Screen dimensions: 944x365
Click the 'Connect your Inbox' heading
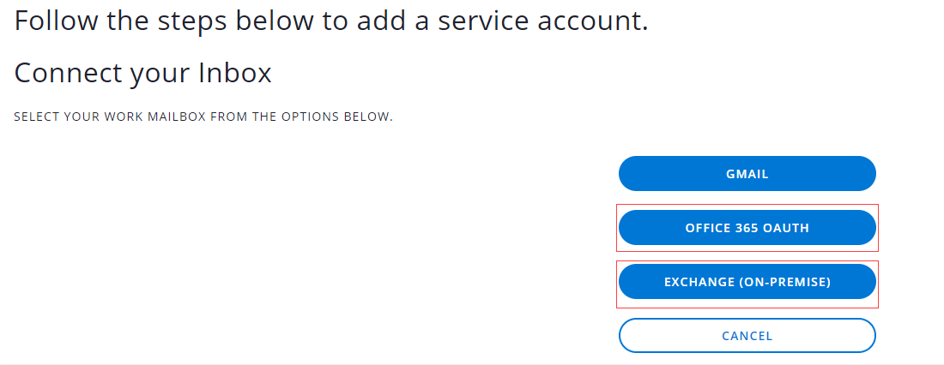pyautogui.click(x=142, y=74)
